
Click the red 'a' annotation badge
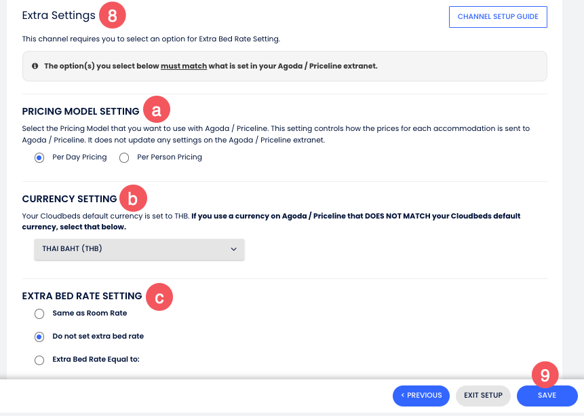pos(157,110)
